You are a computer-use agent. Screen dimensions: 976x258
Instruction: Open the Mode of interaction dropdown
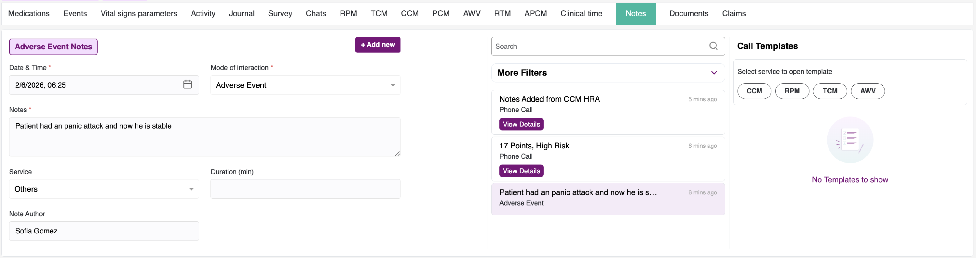(x=305, y=85)
